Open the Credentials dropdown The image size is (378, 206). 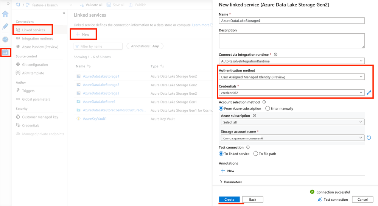pyautogui.click(x=292, y=93)
